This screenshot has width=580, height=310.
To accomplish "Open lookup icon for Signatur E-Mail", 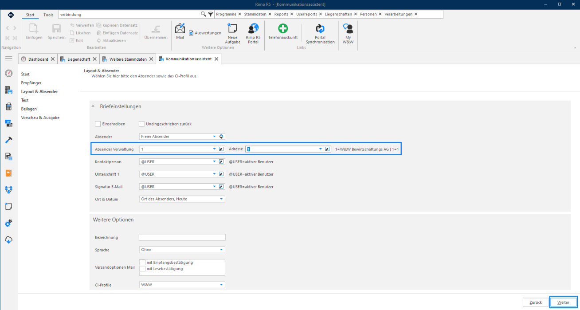I will click(222, 186).
